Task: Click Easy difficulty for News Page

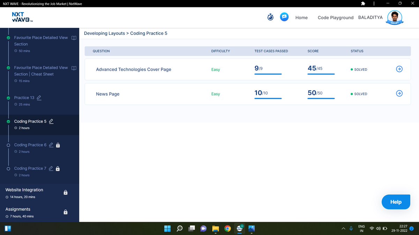Action: (215, 94)
